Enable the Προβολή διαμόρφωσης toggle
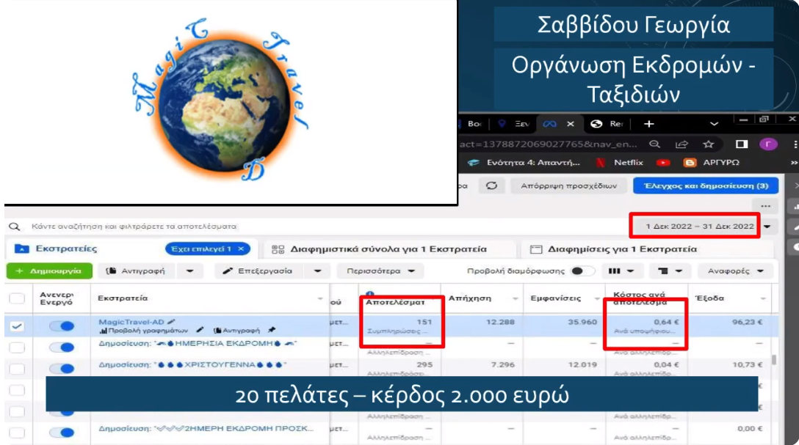Image resolution: width=799 pixels, height=445 pixels. (583, 271)
